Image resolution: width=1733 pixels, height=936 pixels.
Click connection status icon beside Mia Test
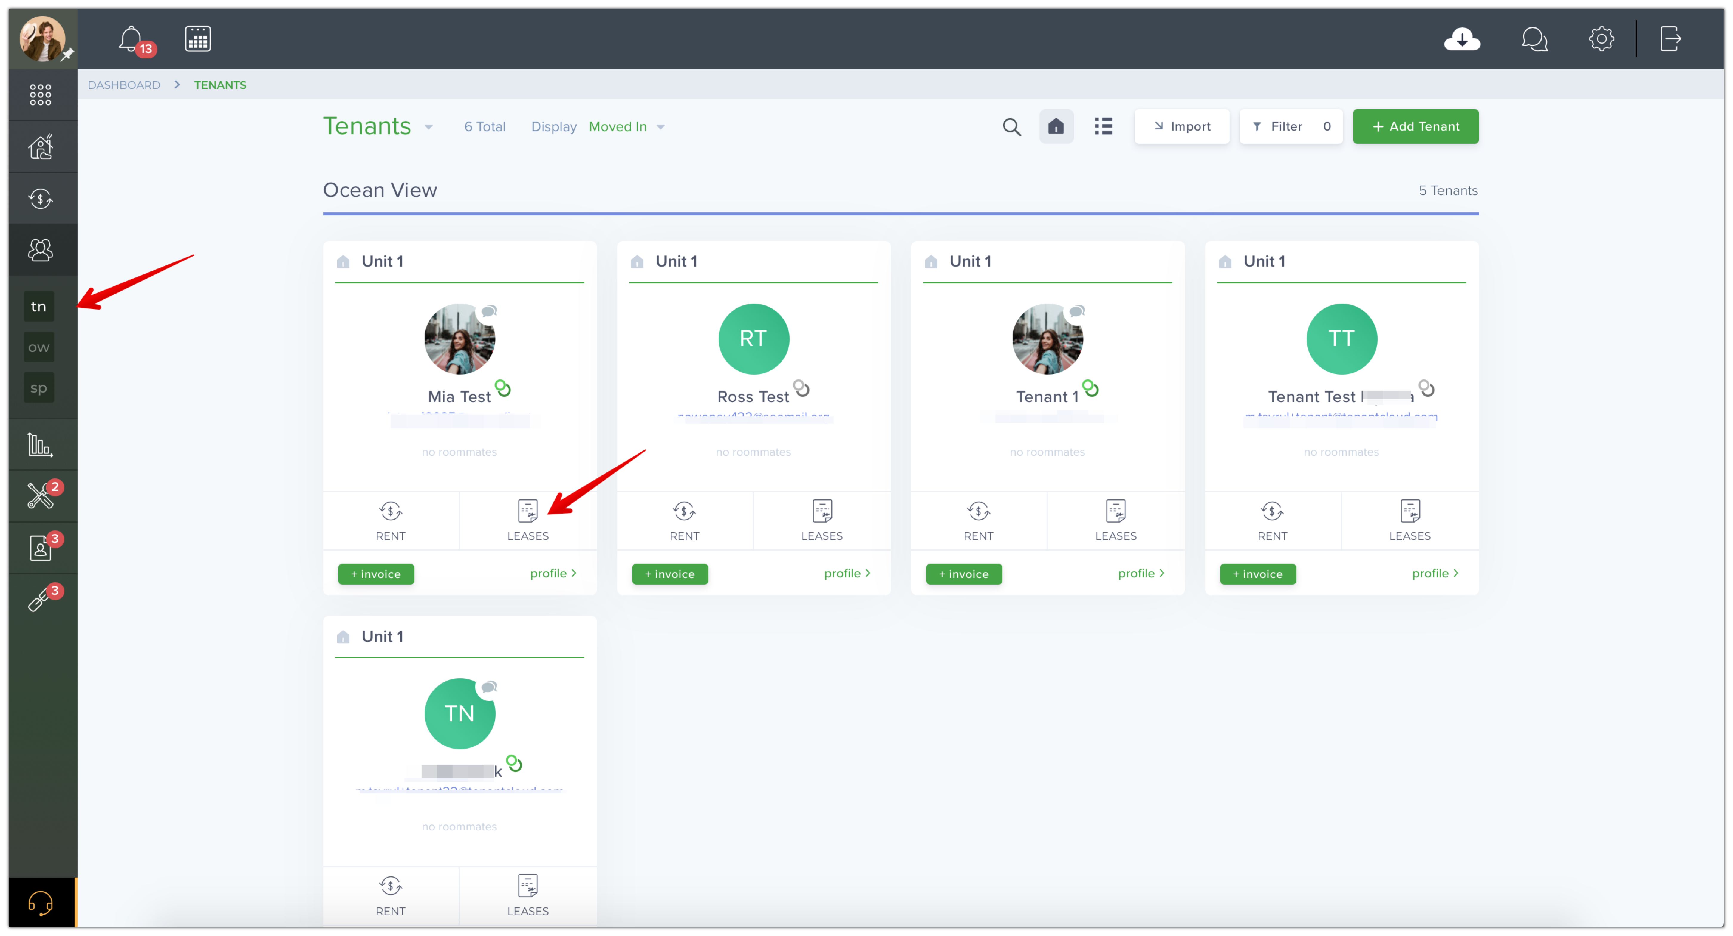point(502,388)
